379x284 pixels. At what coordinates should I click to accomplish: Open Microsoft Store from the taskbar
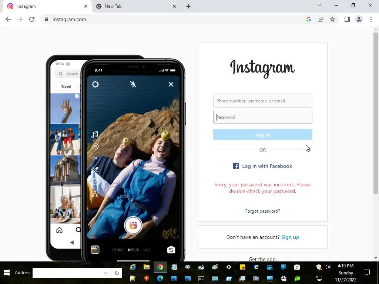point(297,267)
